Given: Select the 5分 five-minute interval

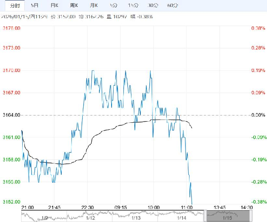Looking at the screenshot, I should [114, 5].
